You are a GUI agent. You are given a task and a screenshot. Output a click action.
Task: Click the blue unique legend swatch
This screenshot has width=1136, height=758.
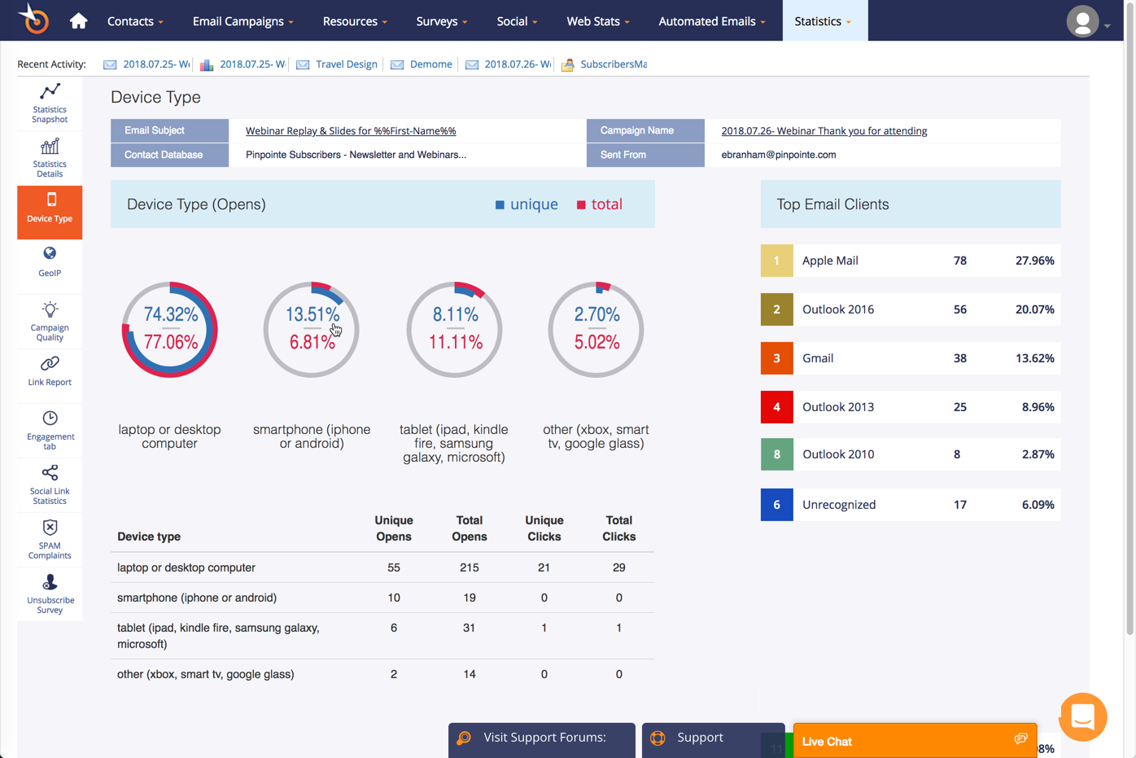click(500, 205)
